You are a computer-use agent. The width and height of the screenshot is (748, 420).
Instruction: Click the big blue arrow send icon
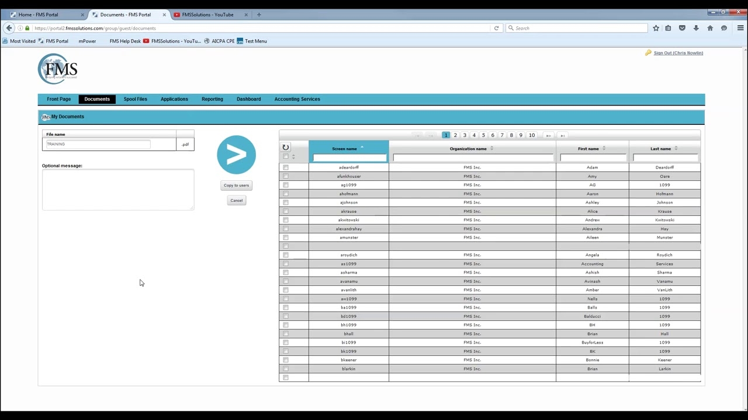(236, 155)
